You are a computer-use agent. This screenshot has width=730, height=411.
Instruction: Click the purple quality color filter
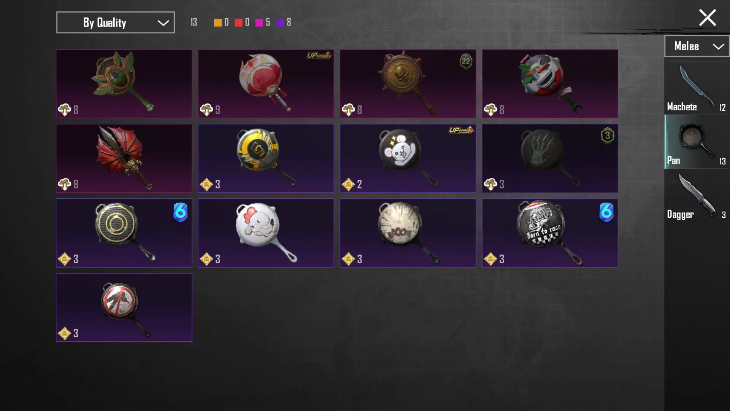click(x=280, y=22)
